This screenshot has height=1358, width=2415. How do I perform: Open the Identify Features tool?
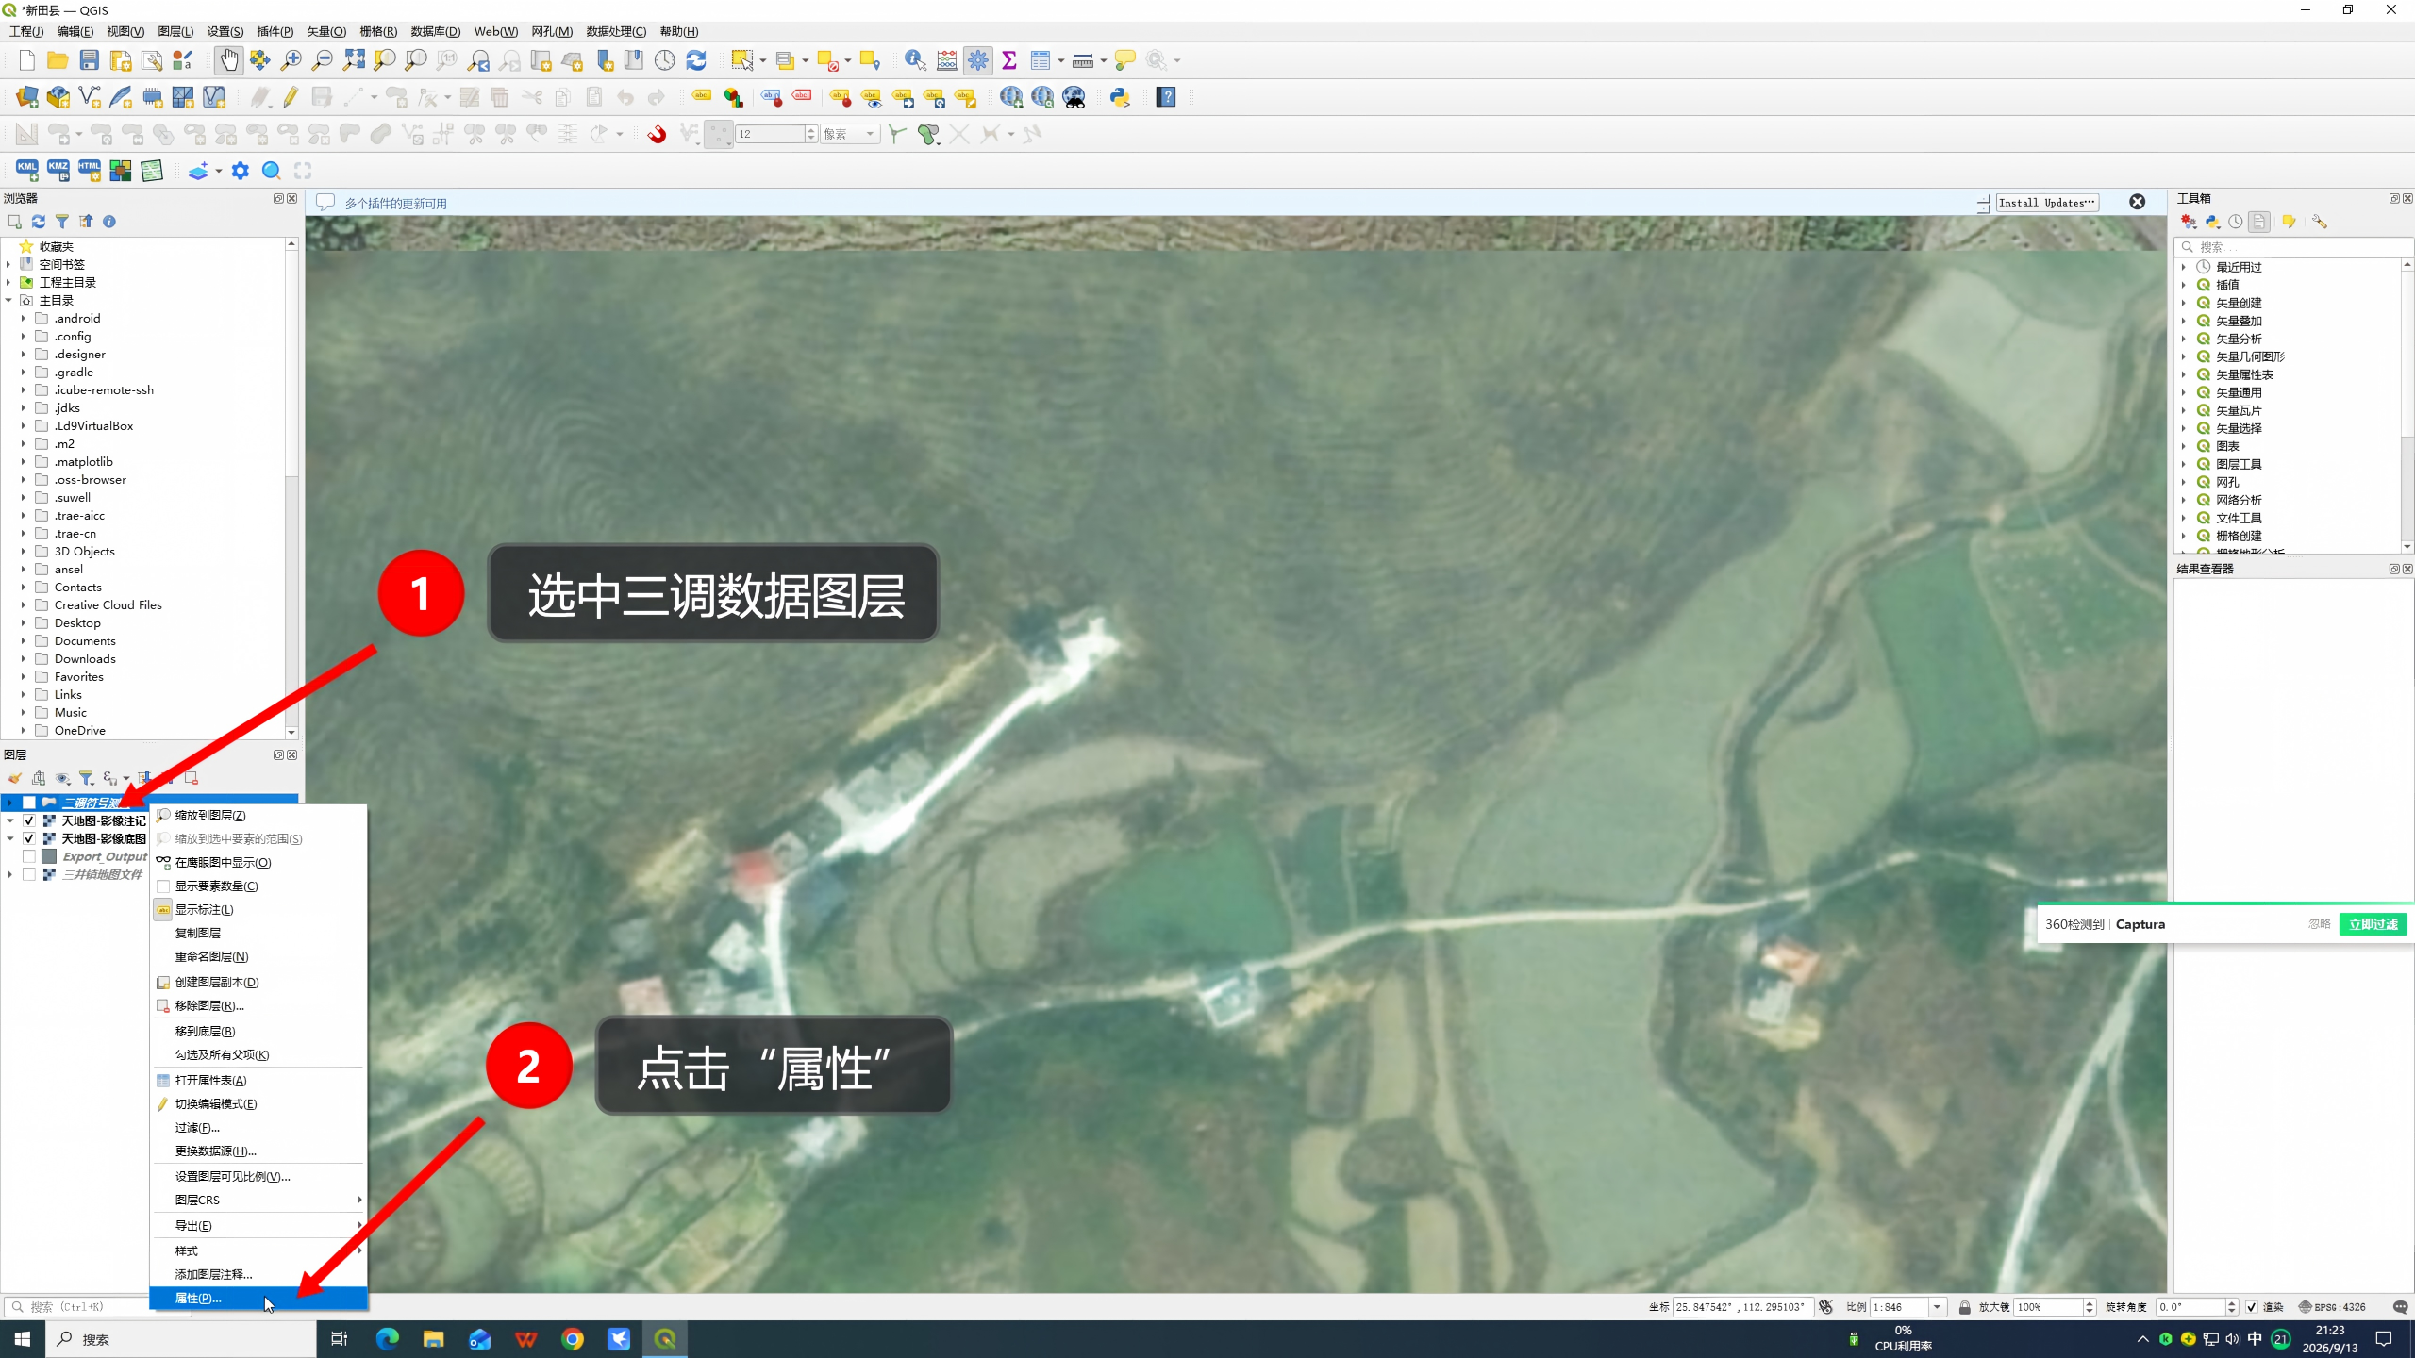pos(915,60)
